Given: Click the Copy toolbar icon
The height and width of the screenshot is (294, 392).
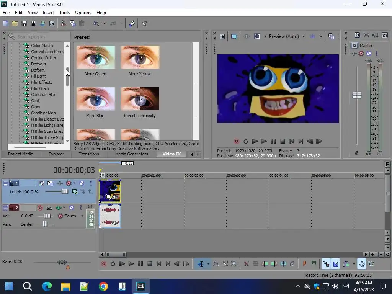Looking at the screenshot, I should click(x=73, y=23).
